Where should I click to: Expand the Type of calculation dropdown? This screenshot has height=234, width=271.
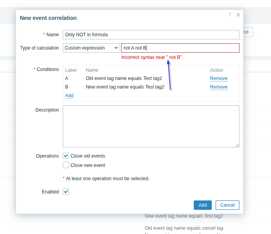tap(91, 48)
